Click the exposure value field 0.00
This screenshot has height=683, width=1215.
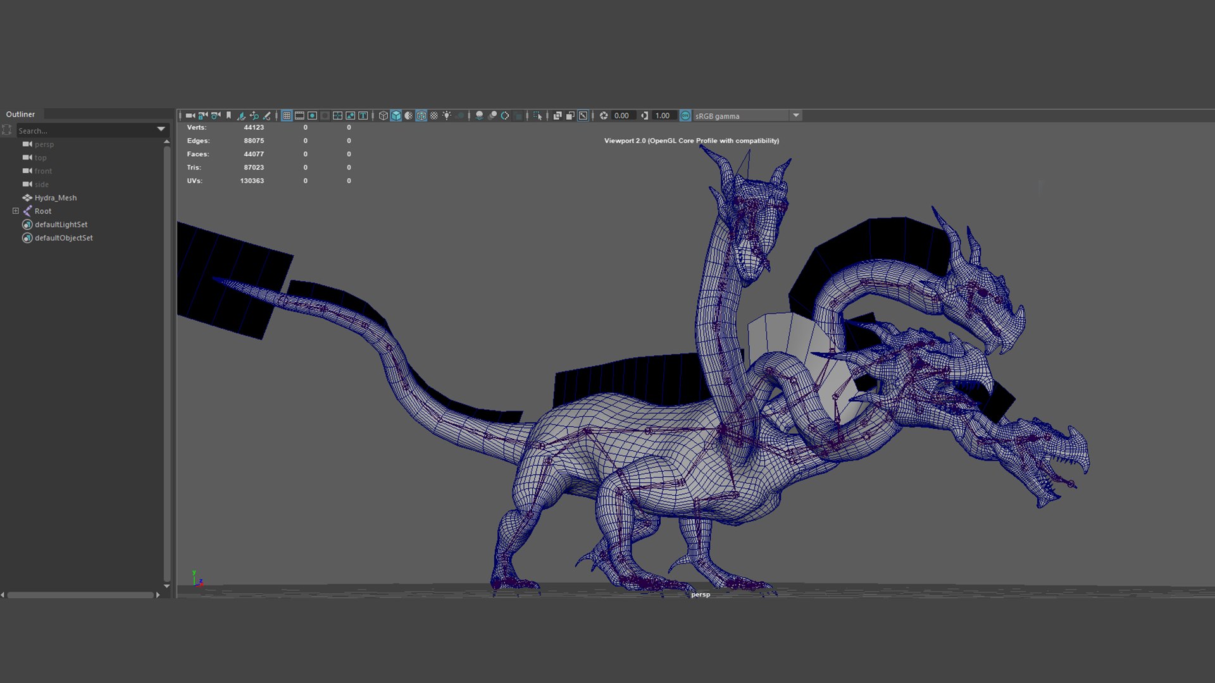pos(623,116)
